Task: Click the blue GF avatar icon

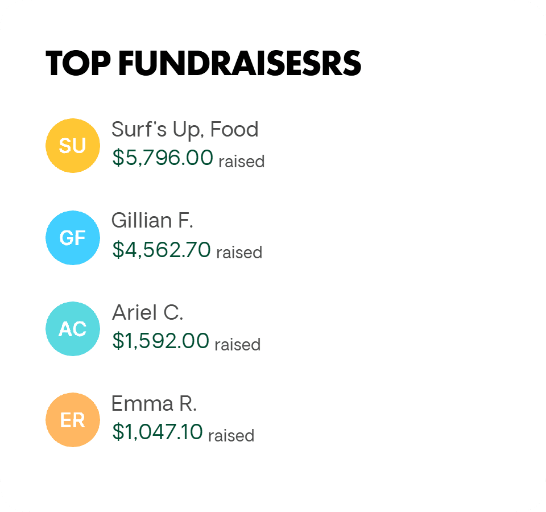Action: (73, 238)
